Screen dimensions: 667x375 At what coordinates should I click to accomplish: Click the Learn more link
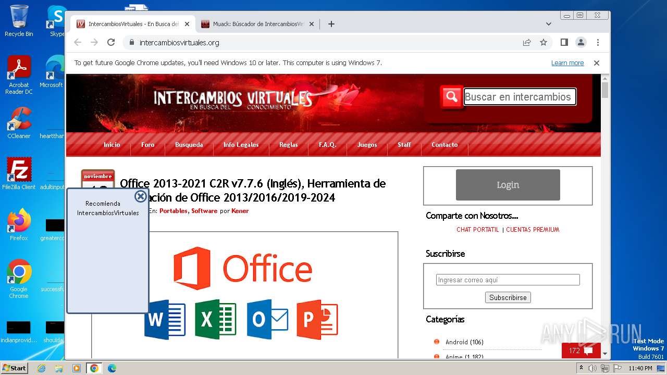567,63
